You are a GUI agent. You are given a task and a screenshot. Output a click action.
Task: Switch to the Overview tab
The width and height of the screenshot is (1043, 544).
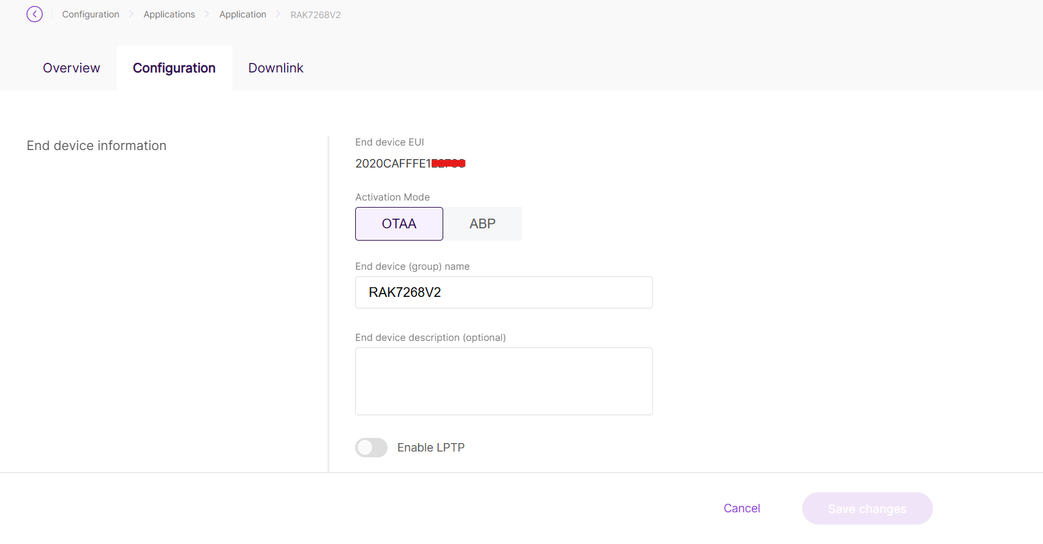pos(71,68)
